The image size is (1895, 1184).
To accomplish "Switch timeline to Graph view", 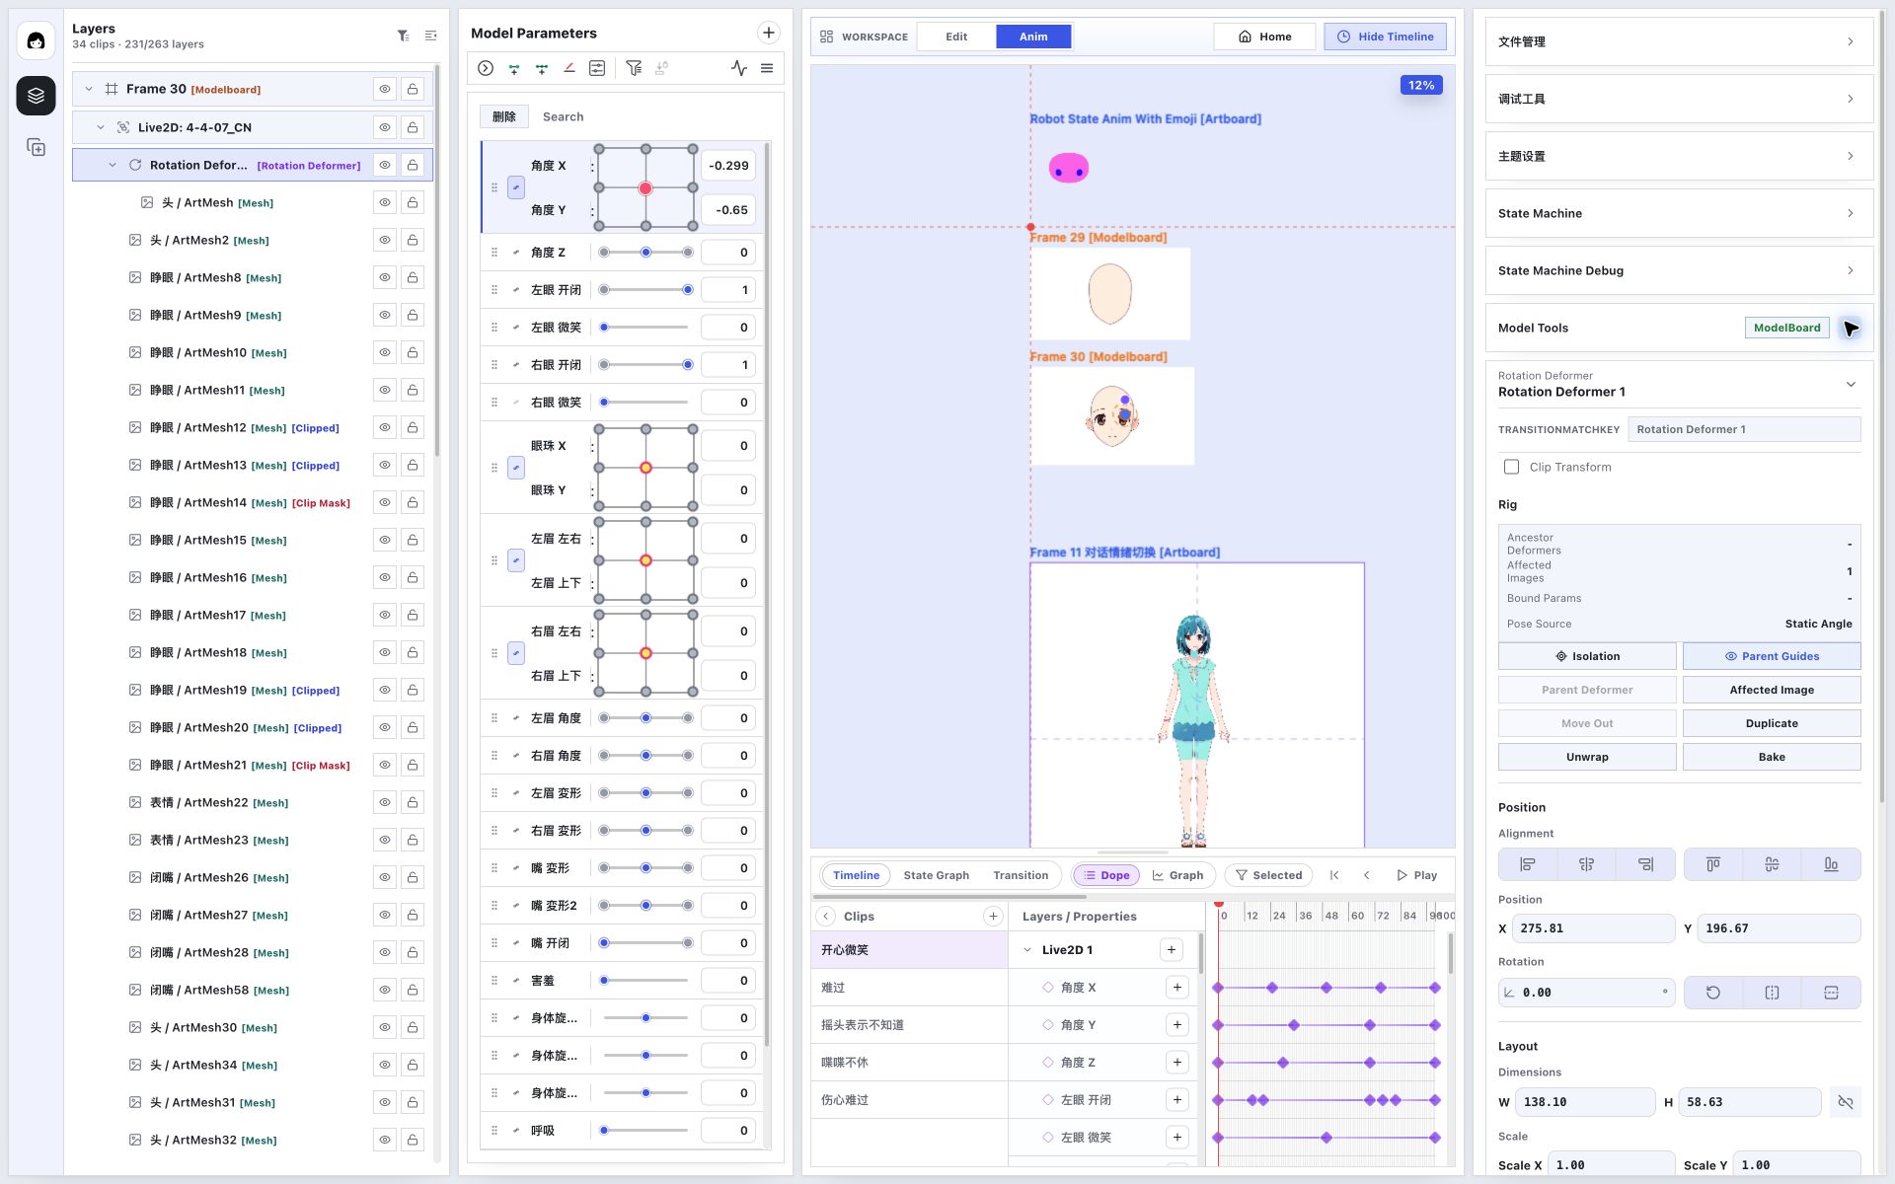I will 1177,875.
